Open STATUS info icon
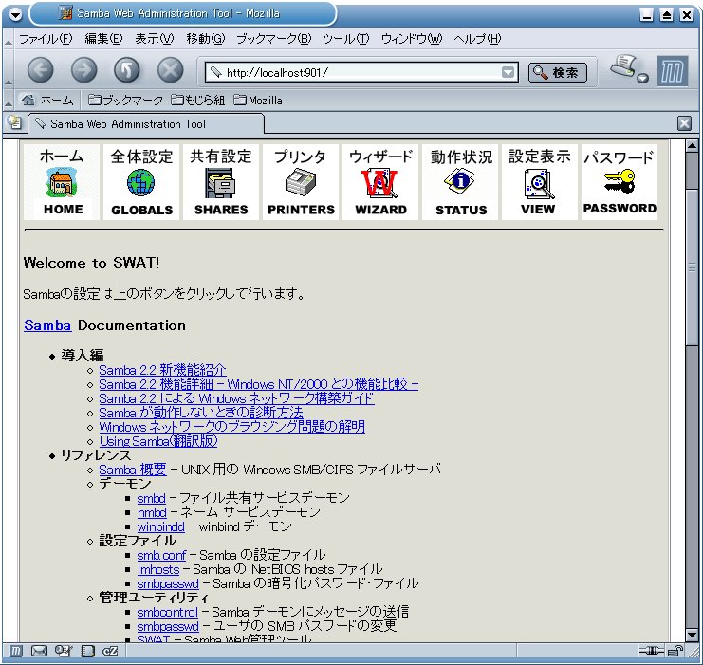703x665 pixels. click(x=460, y=182)
